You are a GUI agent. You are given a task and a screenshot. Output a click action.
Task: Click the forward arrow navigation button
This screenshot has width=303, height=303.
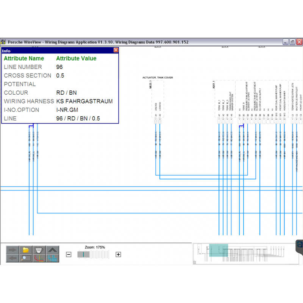tap(12, 250)
